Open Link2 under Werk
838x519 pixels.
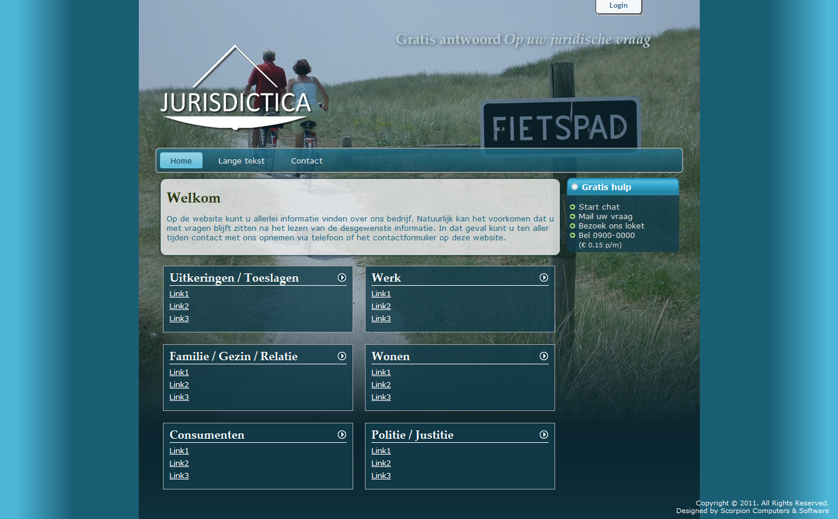[x=381, y=306]
